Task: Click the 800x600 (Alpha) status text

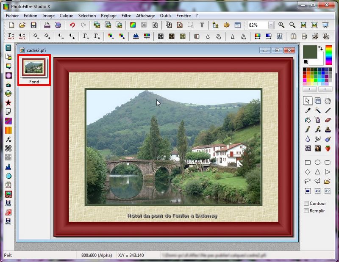Action: 97,255
